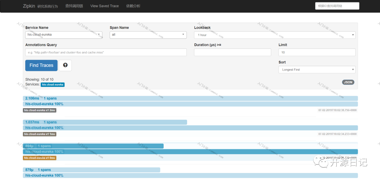Click the Annotations Query input field
This screenshot has height=179, width=380.
pos(106,52)
